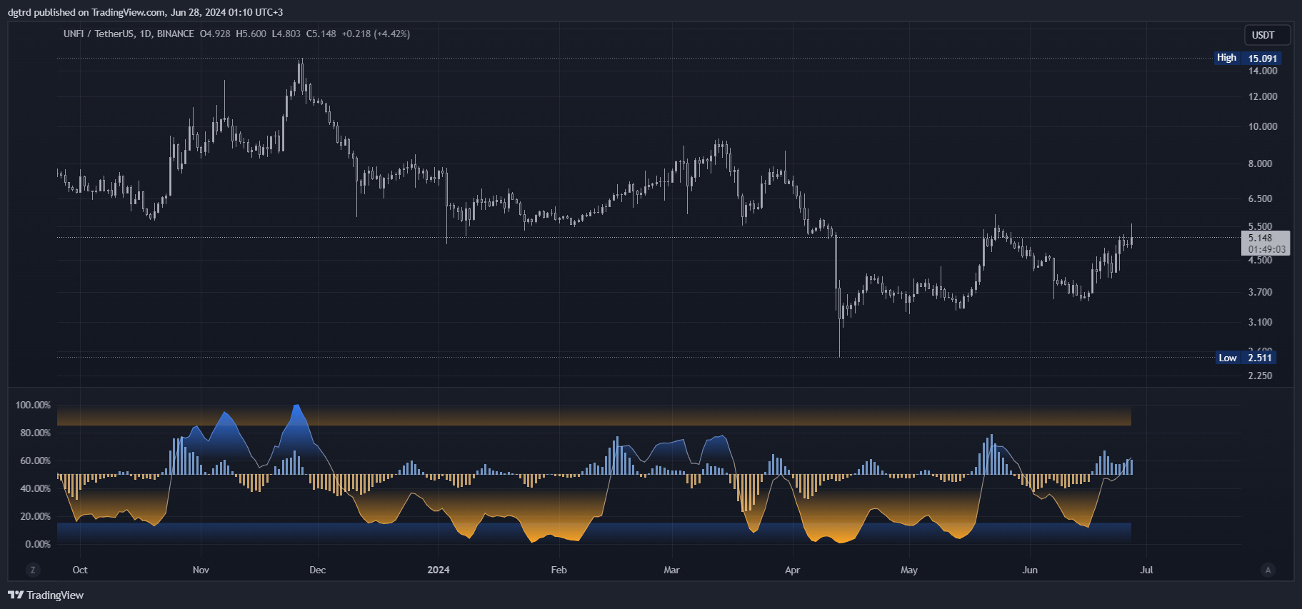The image size is (1302, 609).
Task: Click the TradingView logo at bottom left
Action: tap(46, 595)
